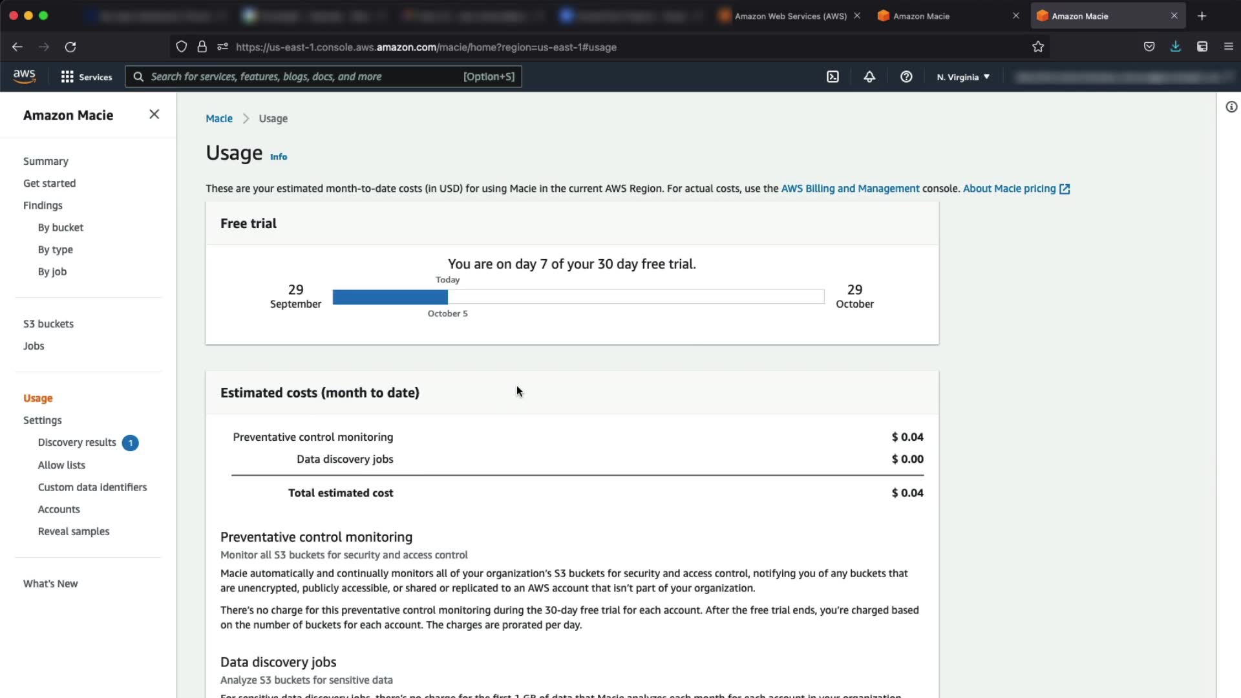Open AWS CloudShell icon in header
Screen dimensions: 1241x698
[833, 77]
